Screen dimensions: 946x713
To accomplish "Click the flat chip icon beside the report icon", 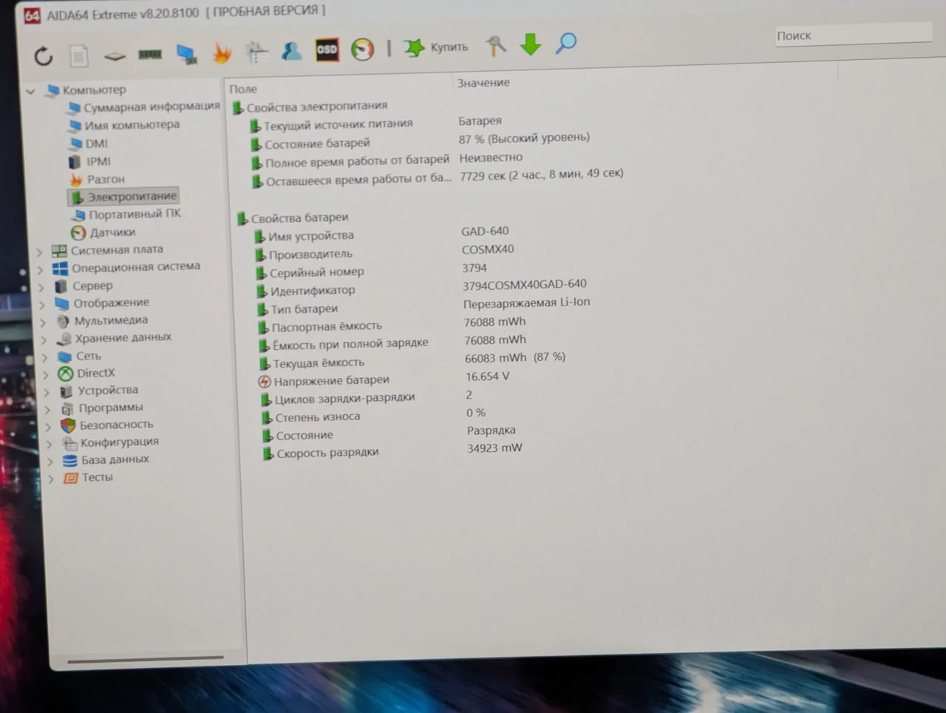I will (115, 55).
